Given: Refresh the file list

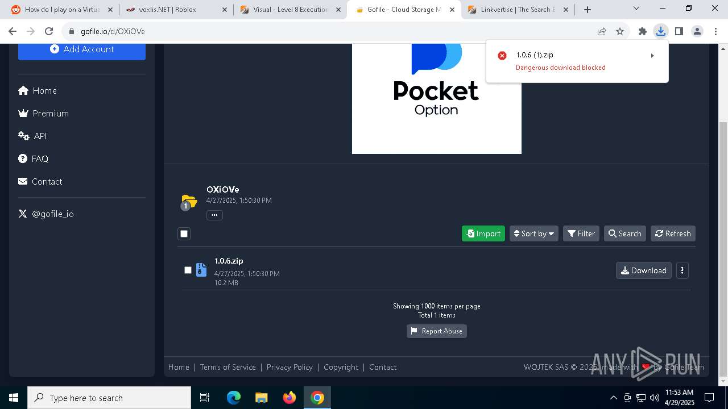Looking at the screenshot, I should pyautogui.click(x=673, y=233).
